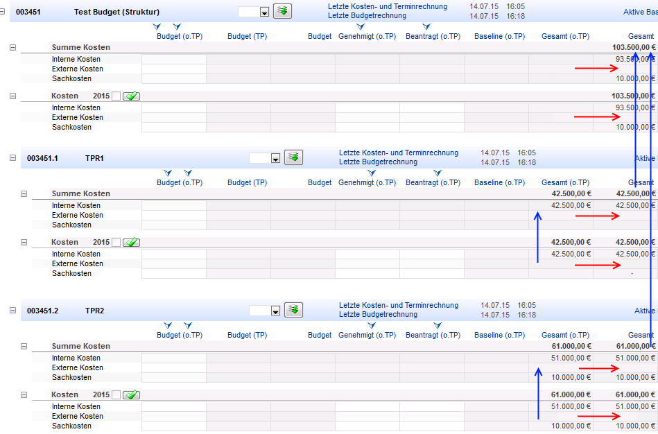Tick the checkbox next to Kosten 2015 in 003451
658x434 pixels.
point(116,96)
